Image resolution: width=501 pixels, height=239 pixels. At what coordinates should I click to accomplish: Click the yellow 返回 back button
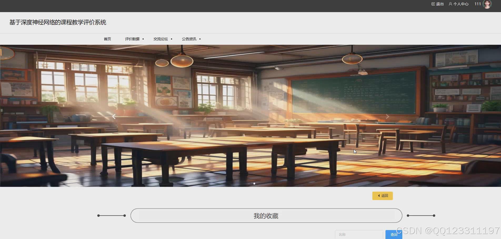click(383, 196)
